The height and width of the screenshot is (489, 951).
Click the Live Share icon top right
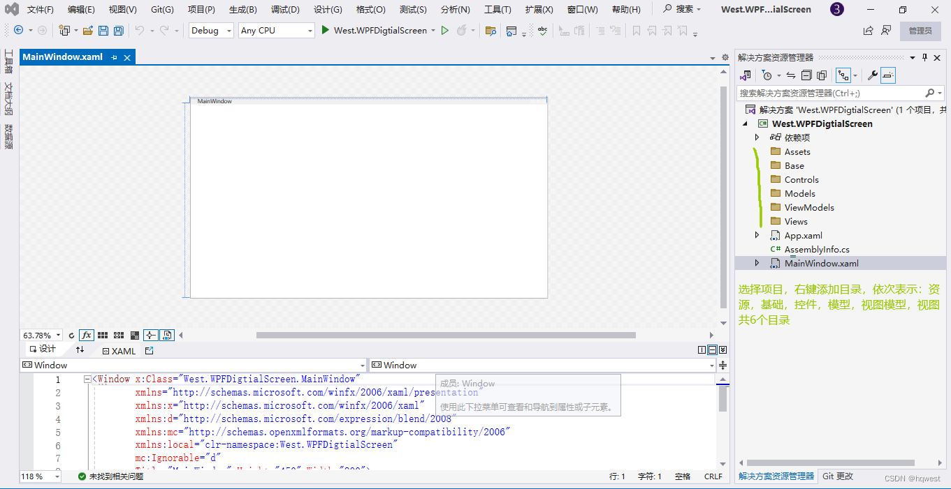(868, 31)
